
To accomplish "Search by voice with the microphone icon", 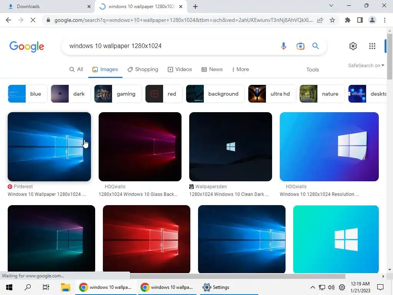I will (x=284, y=46).
